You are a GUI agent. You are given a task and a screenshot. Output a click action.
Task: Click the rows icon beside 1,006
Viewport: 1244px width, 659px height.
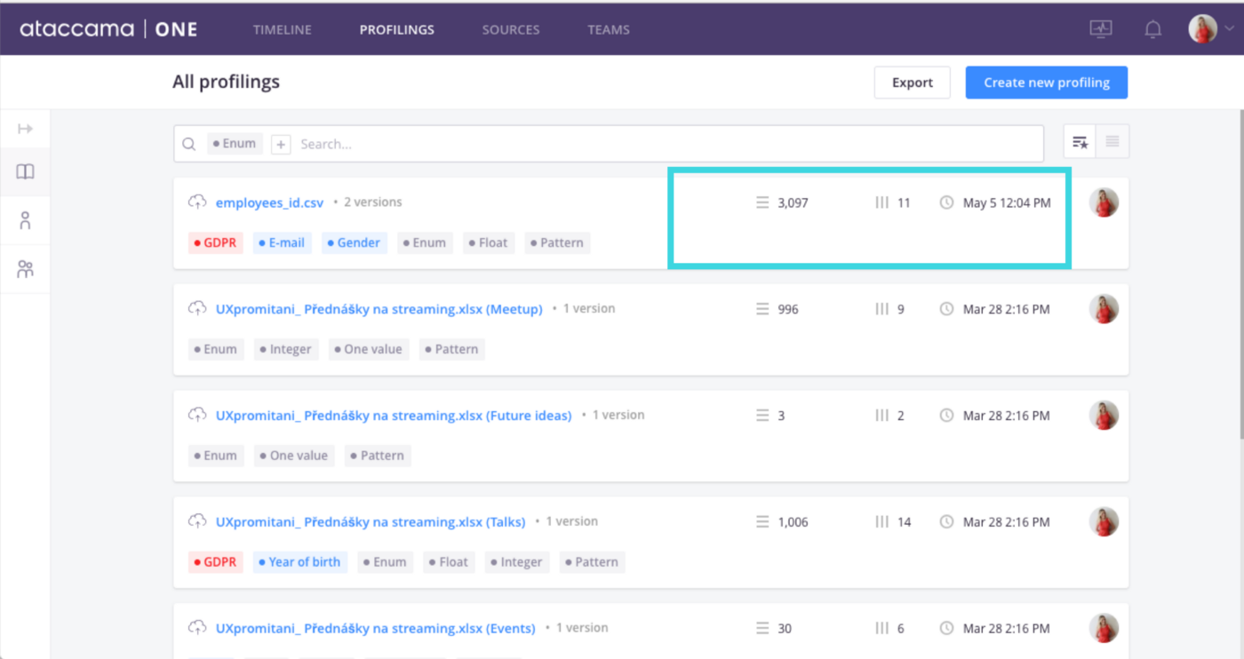click(x=762, y=522)
